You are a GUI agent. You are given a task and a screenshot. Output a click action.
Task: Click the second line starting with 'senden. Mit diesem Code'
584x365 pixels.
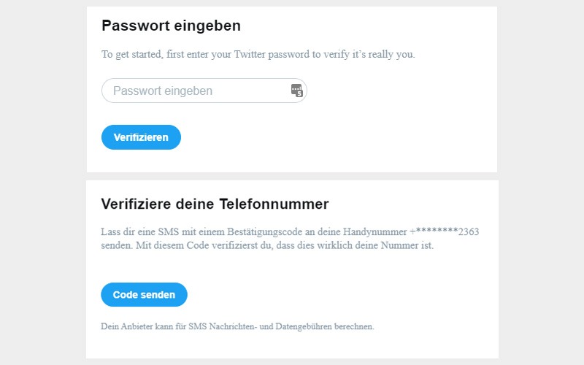point(267,245)
